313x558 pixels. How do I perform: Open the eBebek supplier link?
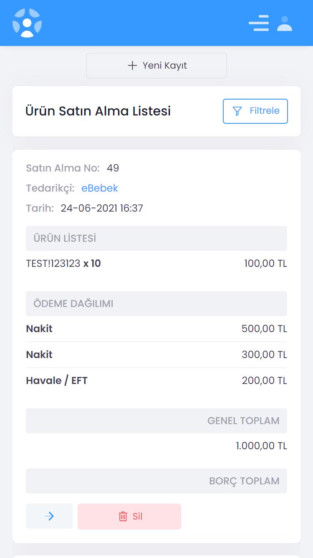point(100,188)
